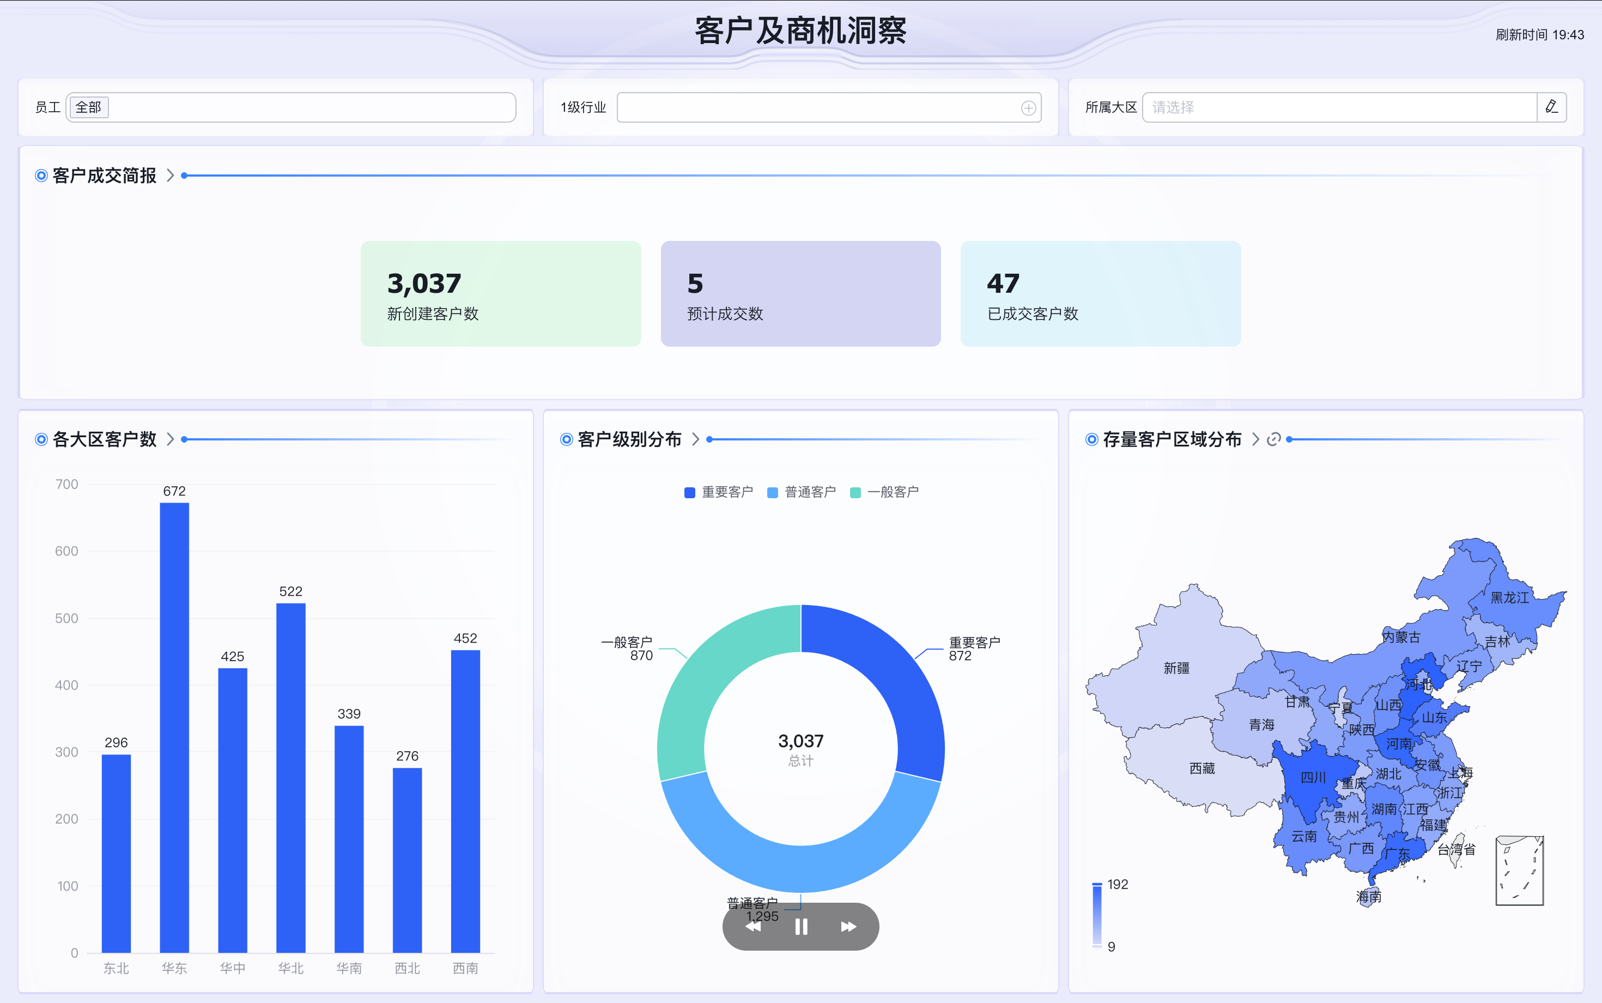Click the 重要客户 blue legend swatch
The width and height of the screenshot is (1602, 1003).
(690, 492)
